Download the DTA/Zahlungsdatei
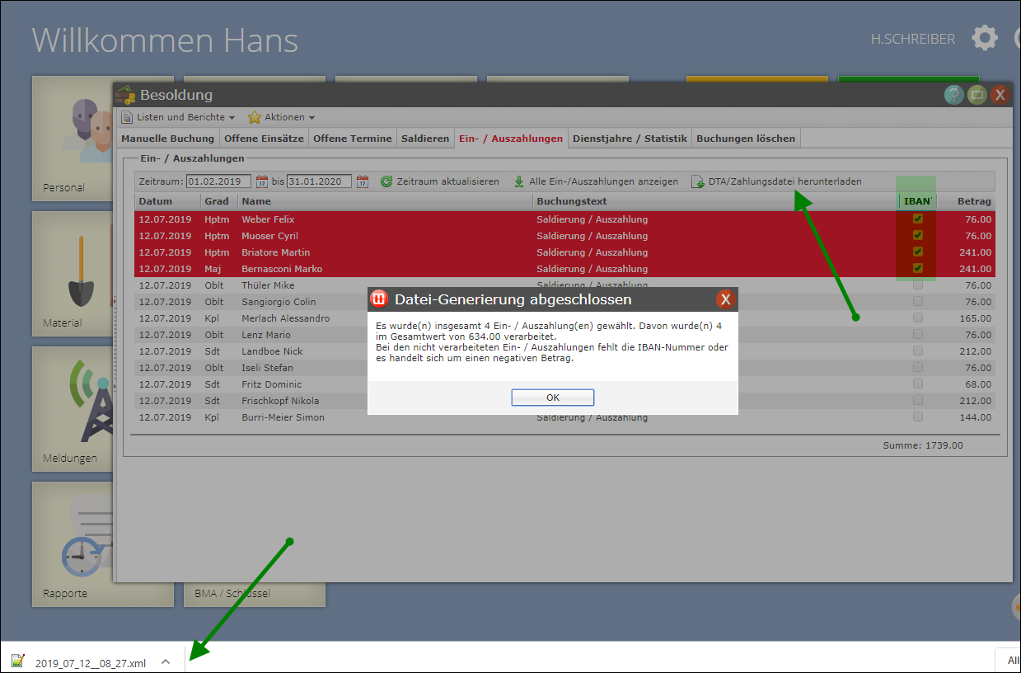Image resolution: width=1021 pixels, height=673 pixels. pos(784,181)
